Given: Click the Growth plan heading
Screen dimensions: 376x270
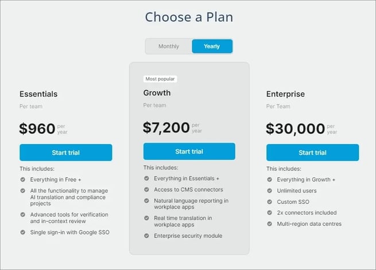Looking at the screenshot, I should [157, 93].
